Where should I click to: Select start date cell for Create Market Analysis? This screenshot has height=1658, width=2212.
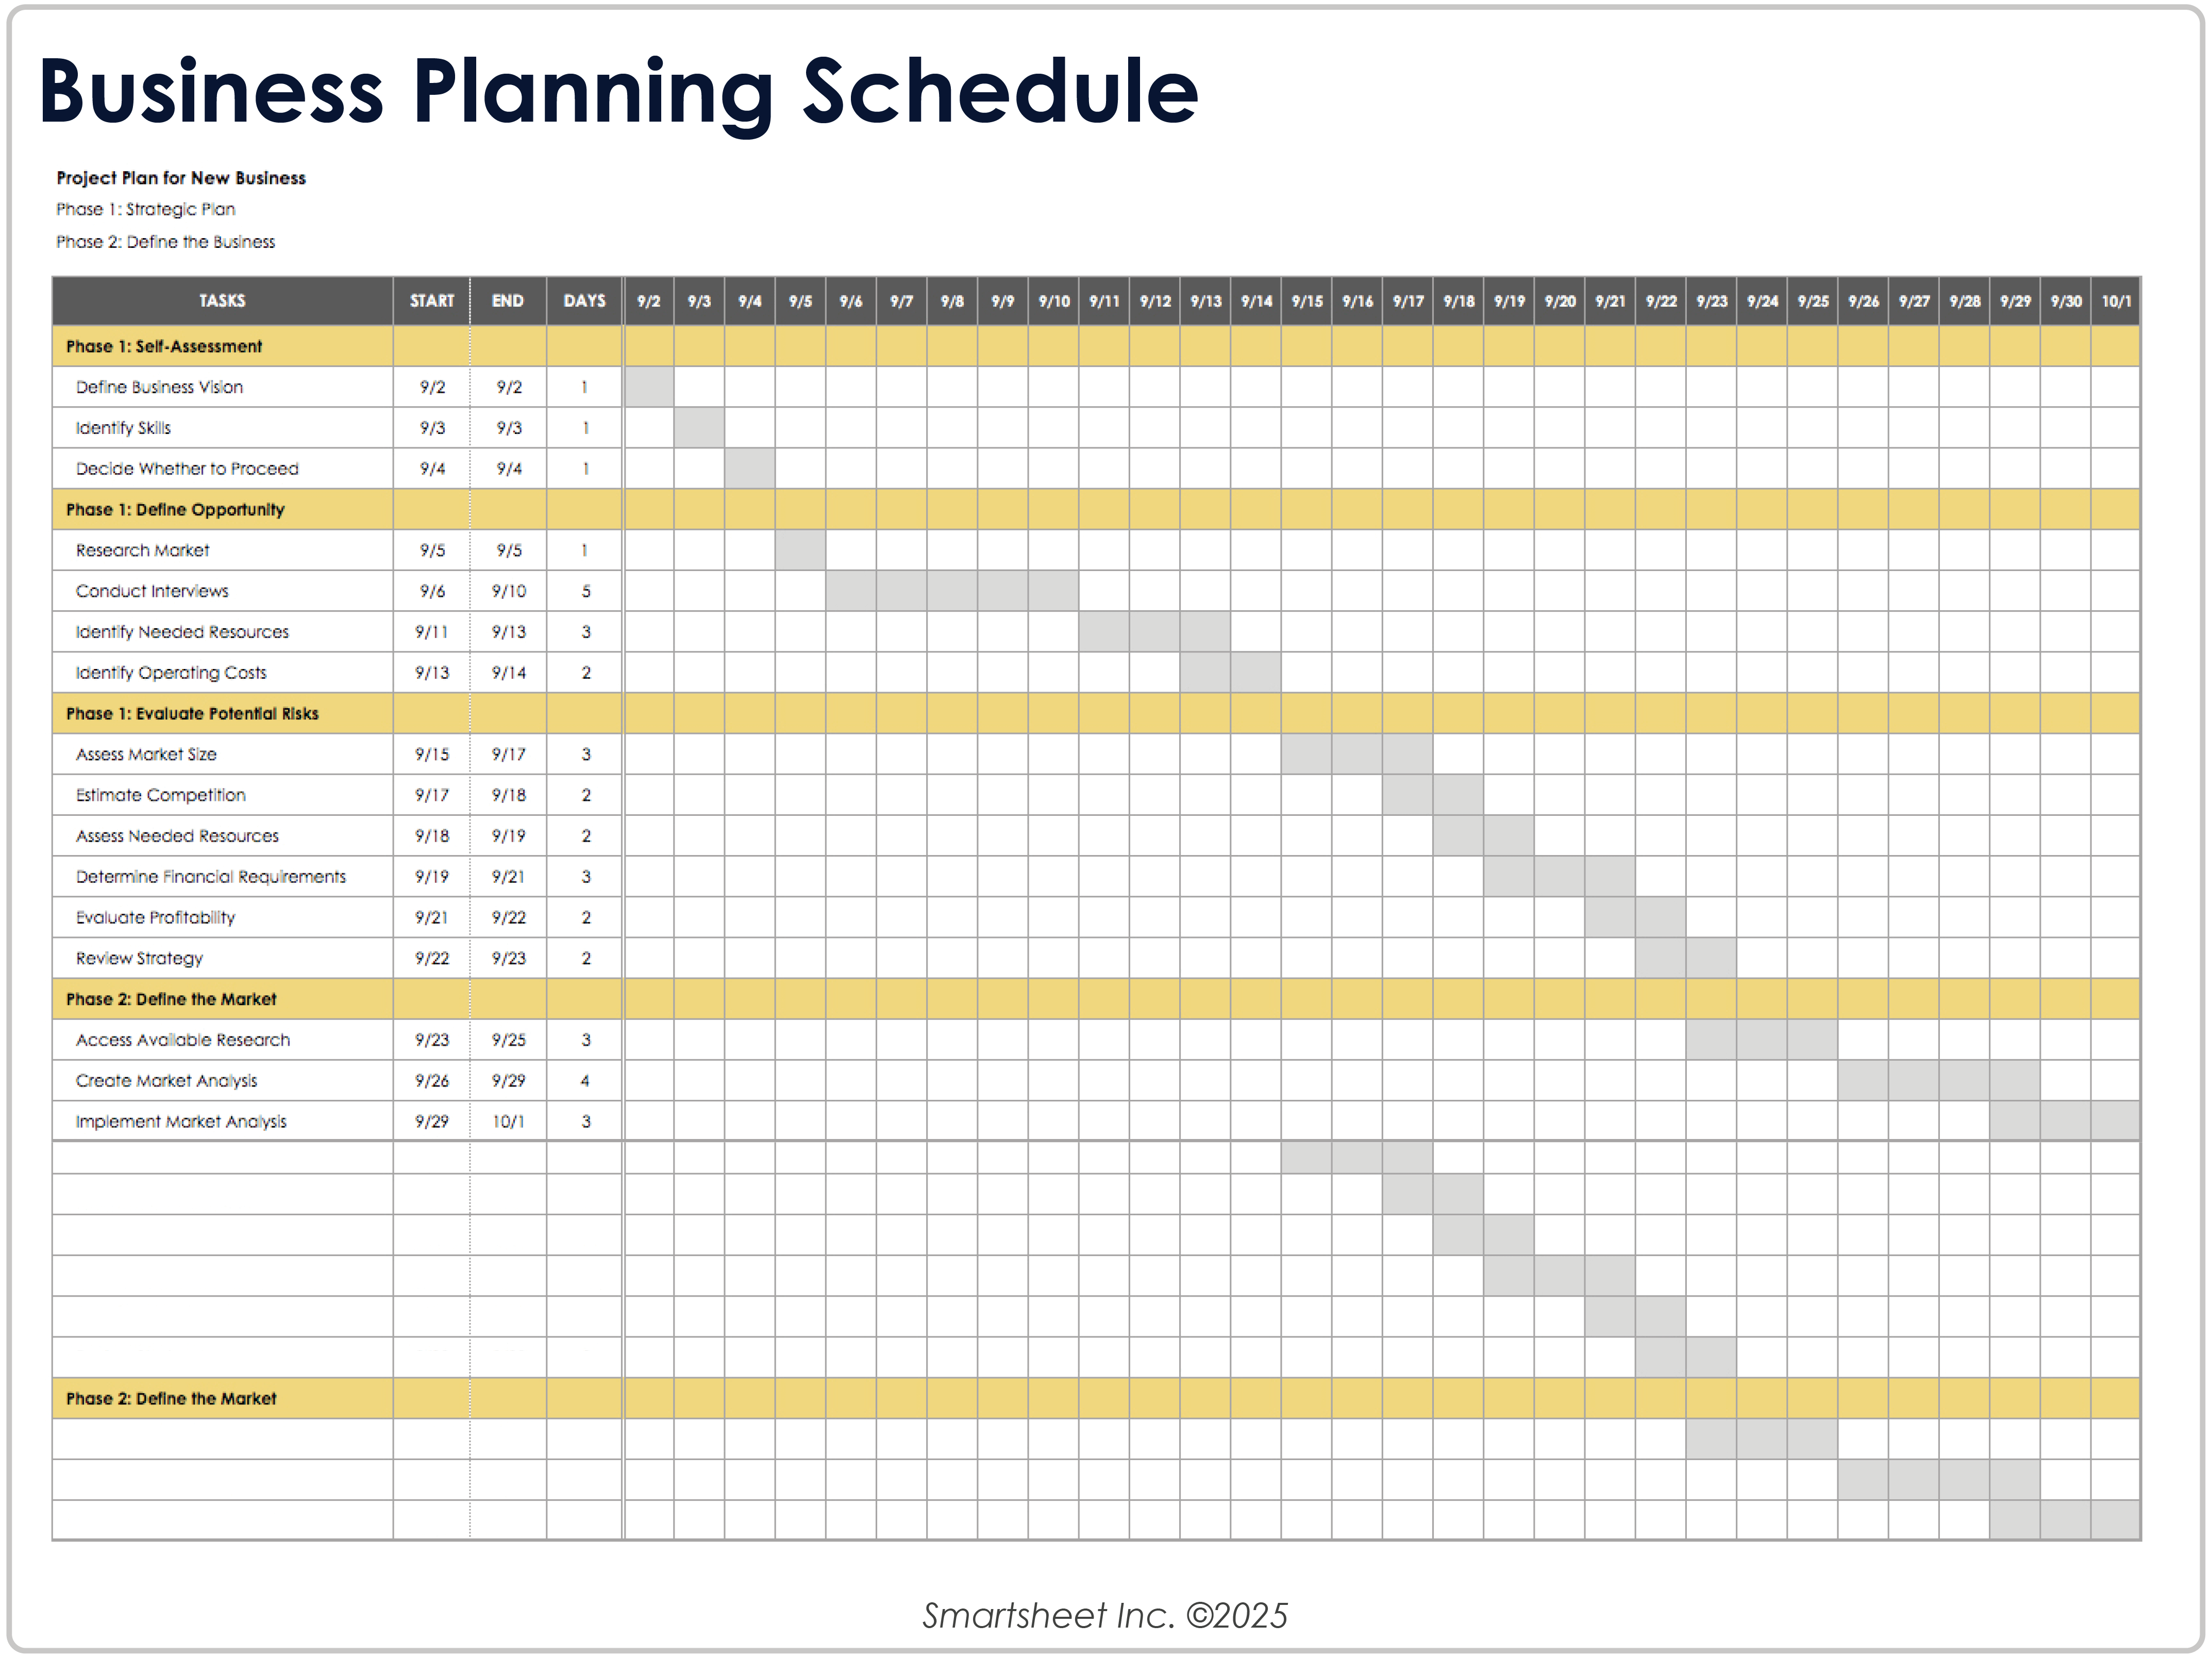[x=431, y=1080]
